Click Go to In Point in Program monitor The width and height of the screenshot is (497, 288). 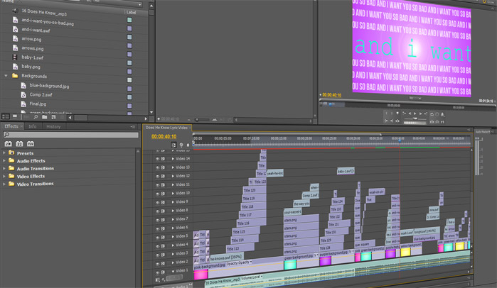[386, 121]
